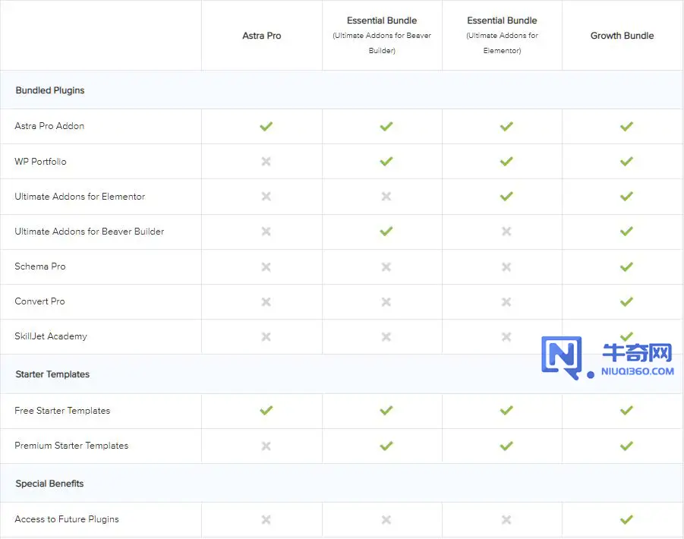Click the "Ultimate Addons for Elementor" row label
Image resolution: width=684 pixels, height=539 pixels.
click(80, 197)
